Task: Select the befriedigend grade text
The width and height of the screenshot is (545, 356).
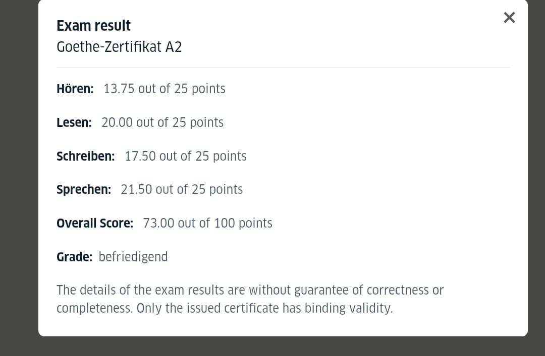Action: point(133,257)
